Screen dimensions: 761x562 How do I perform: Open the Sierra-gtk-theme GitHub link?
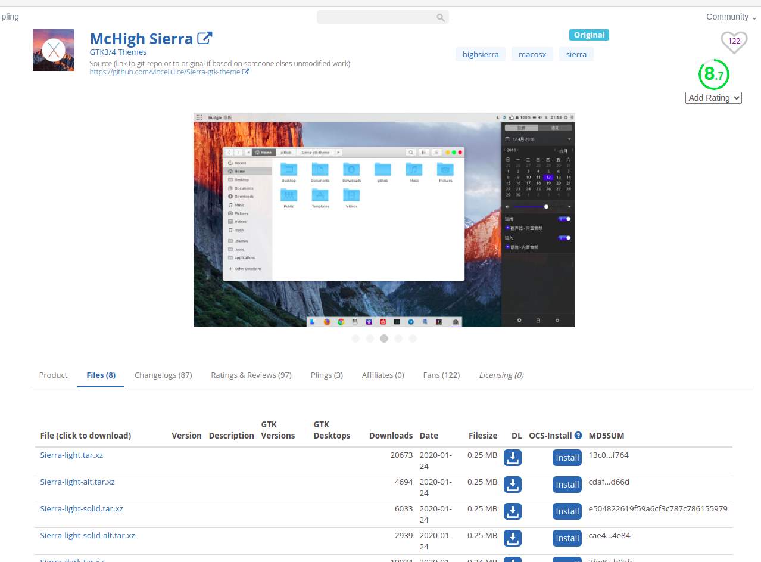point(165,72)
